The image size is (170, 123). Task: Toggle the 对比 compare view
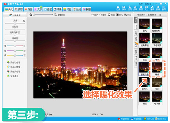[119, 15]
